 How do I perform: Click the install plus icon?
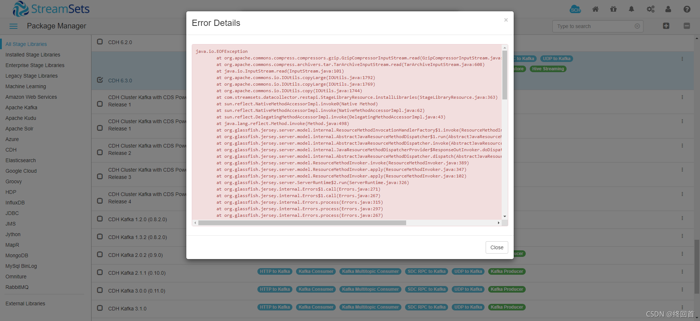click(666, 26)
